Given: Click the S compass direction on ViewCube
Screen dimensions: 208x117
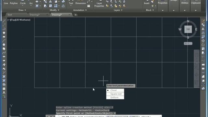Looking at the screenshot, I should tap(188, 38).
